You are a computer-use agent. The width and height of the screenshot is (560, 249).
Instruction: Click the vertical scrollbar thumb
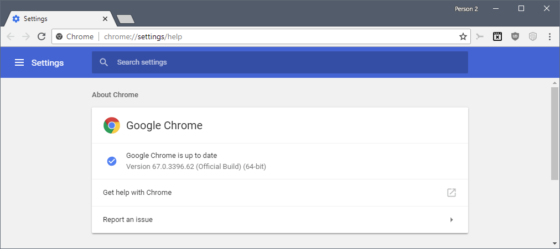coord(554,133)
